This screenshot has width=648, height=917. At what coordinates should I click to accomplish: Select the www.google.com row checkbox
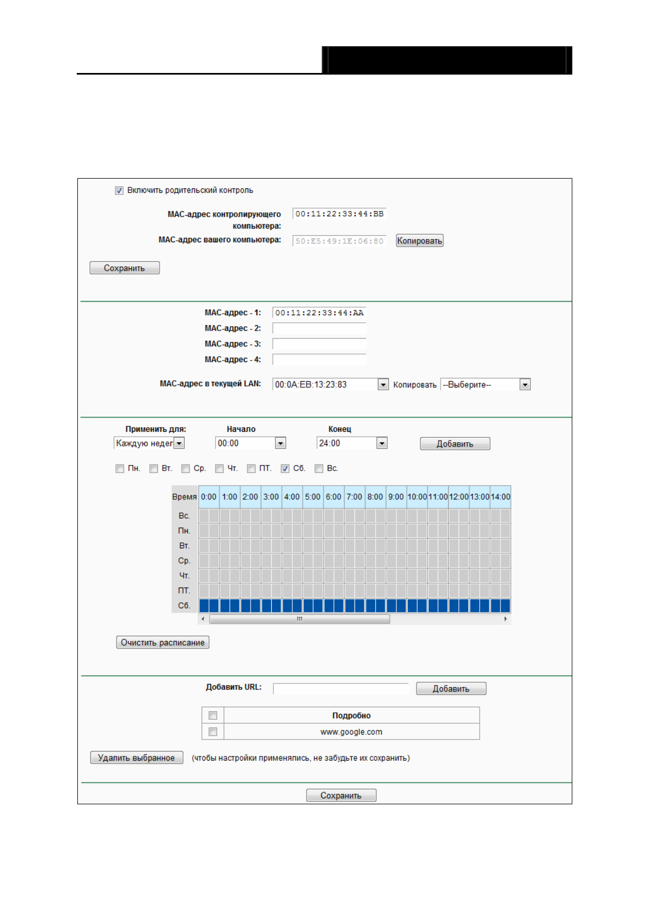[x=213, y=732]
